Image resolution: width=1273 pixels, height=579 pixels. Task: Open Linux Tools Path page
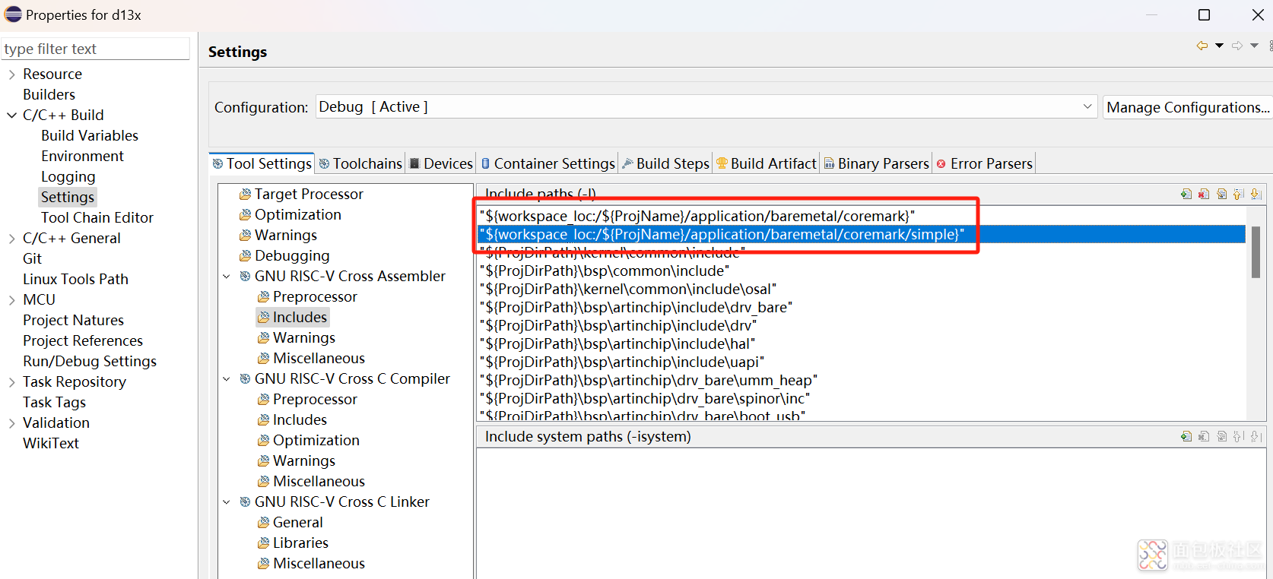(x=75, y=279)
